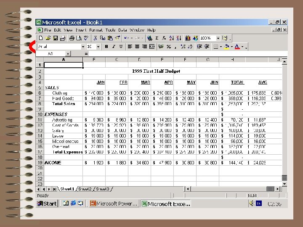Click the New workbook icon

(x=41, y=38)
